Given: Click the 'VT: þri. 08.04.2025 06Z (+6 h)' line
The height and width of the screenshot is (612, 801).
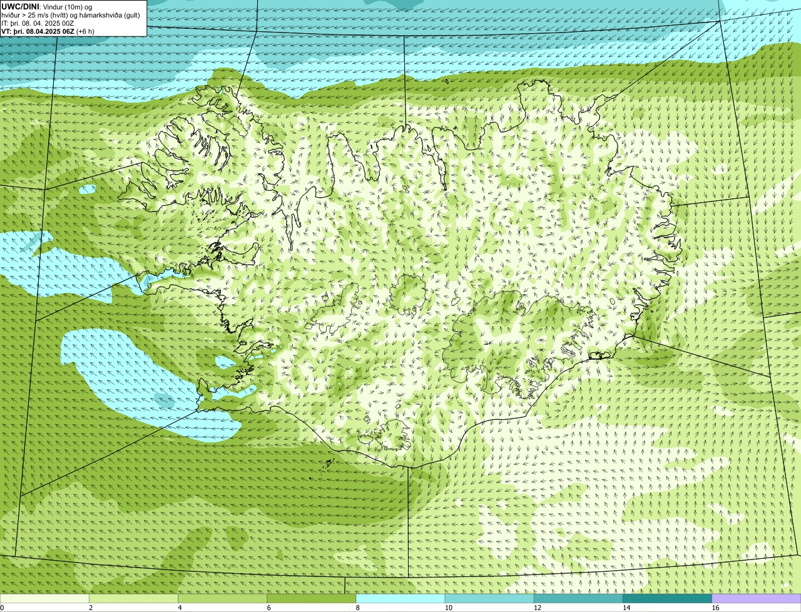Looking at the screenshot, I should tap(48, 31).
